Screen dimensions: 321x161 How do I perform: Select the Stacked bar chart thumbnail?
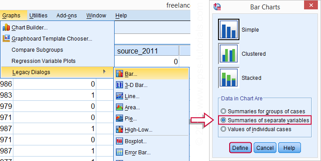[228, 78]
